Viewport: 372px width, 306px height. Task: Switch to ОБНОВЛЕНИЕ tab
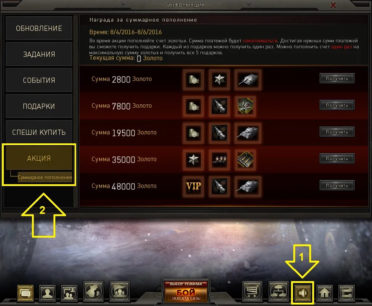click(x=39, y=28)
